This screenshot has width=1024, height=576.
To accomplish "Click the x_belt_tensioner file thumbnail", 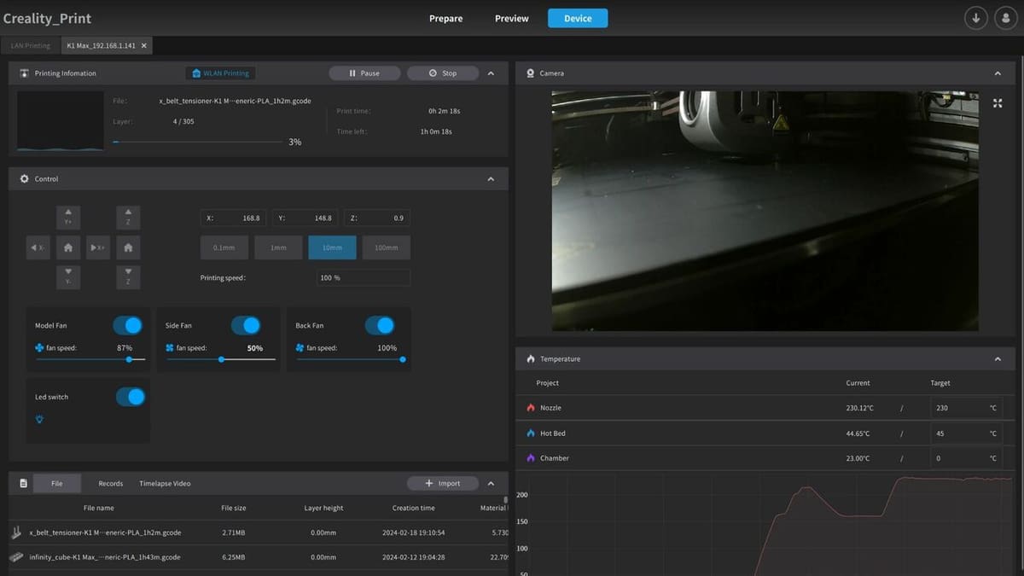I will pos(16,532).
